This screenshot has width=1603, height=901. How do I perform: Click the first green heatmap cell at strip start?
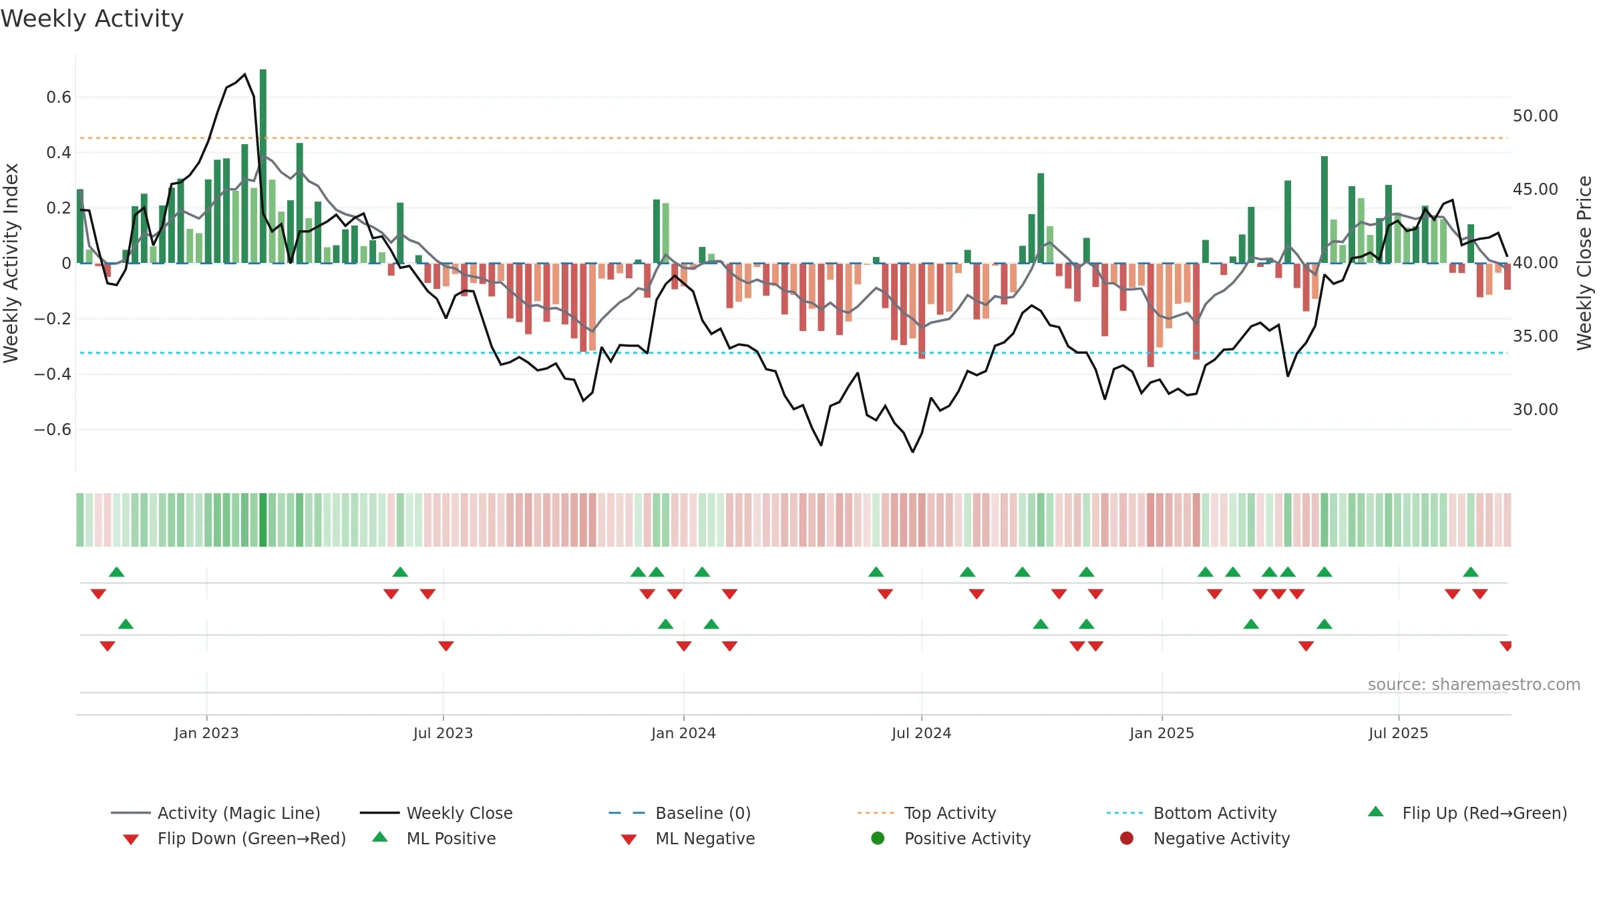[x=80, y=520]
